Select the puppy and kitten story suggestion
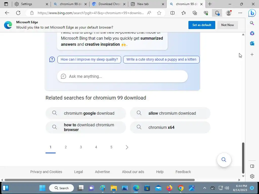 point(161,59)
